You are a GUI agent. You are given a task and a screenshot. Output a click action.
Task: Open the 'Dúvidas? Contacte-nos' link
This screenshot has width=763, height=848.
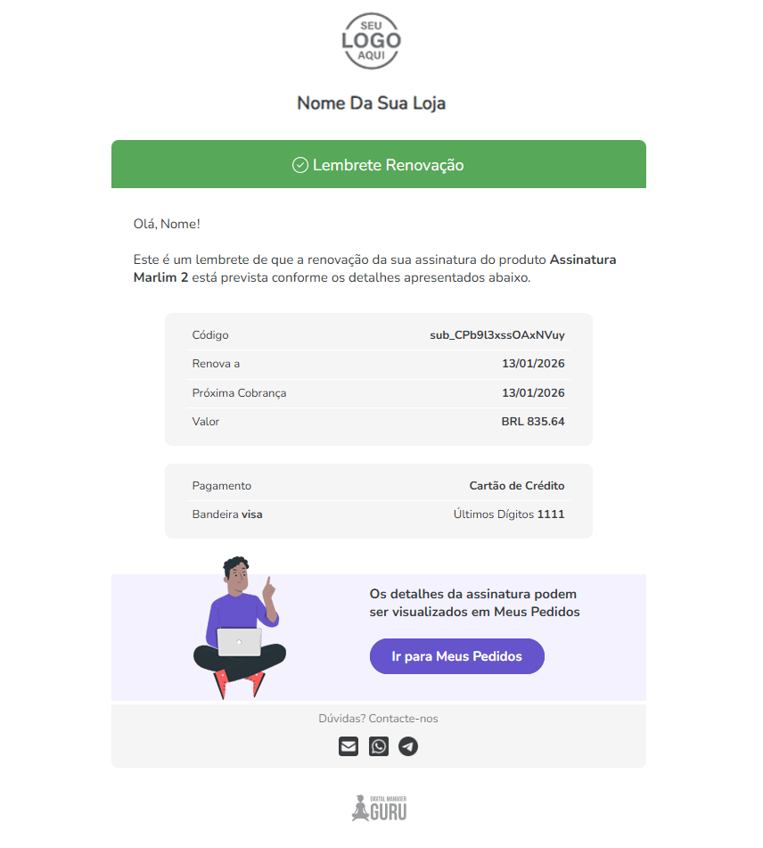click(x=380, y=718)
